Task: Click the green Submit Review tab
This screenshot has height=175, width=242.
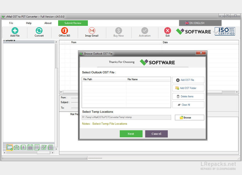Action: click(73, 23)
